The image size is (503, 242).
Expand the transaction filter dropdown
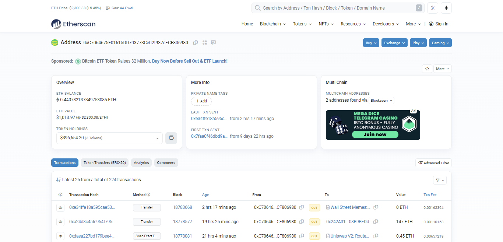coord(440,180)
